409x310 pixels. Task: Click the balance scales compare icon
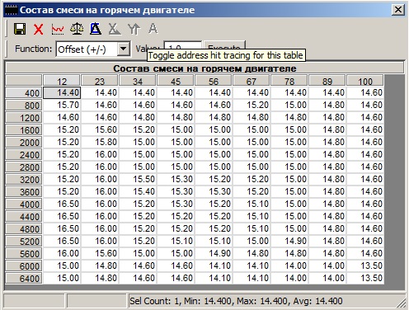[x=77, y=29]
